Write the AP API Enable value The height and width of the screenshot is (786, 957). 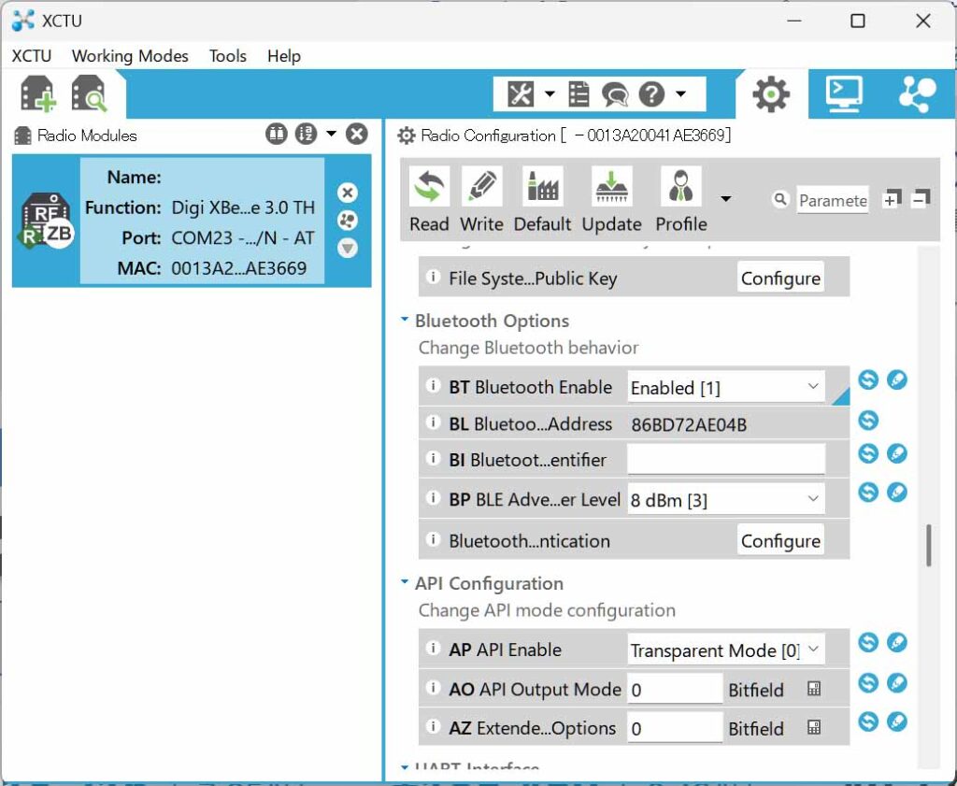click(897, 642)
